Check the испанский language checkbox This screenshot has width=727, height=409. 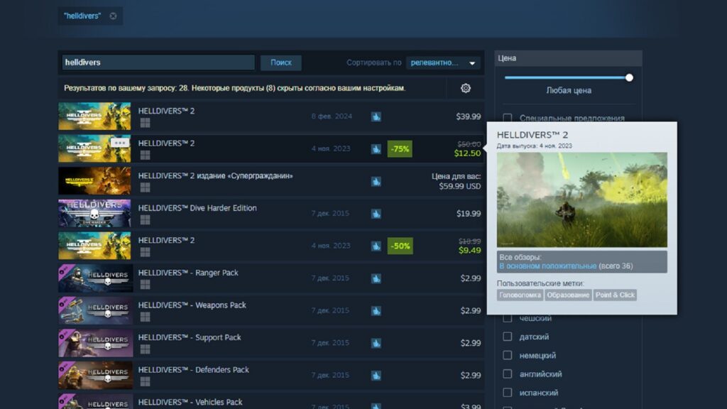tap(508, 392)
